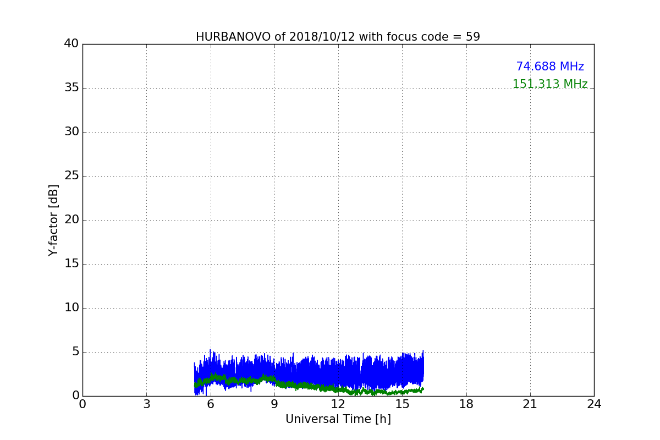This screenshot has width=660, height=440.
Task: Click the plot title mentioning HURBANOVO
Action: click(x=338, y=37)
